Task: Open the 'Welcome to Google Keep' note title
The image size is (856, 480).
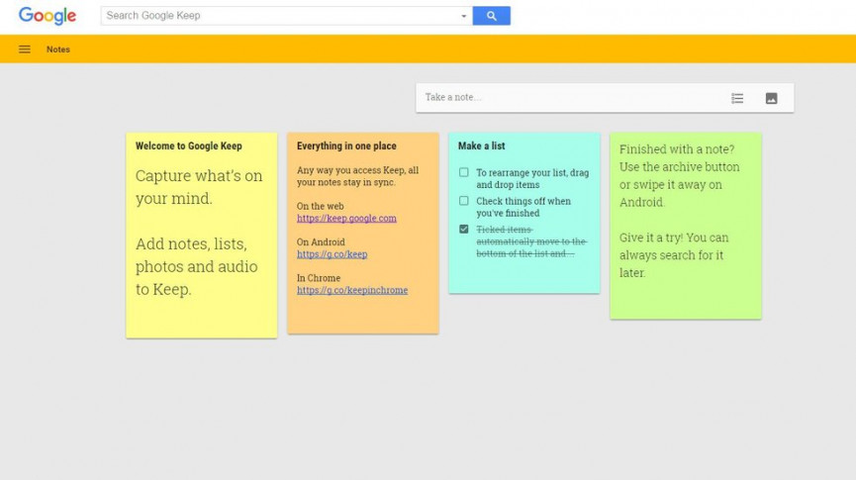Action: [188, 145]
